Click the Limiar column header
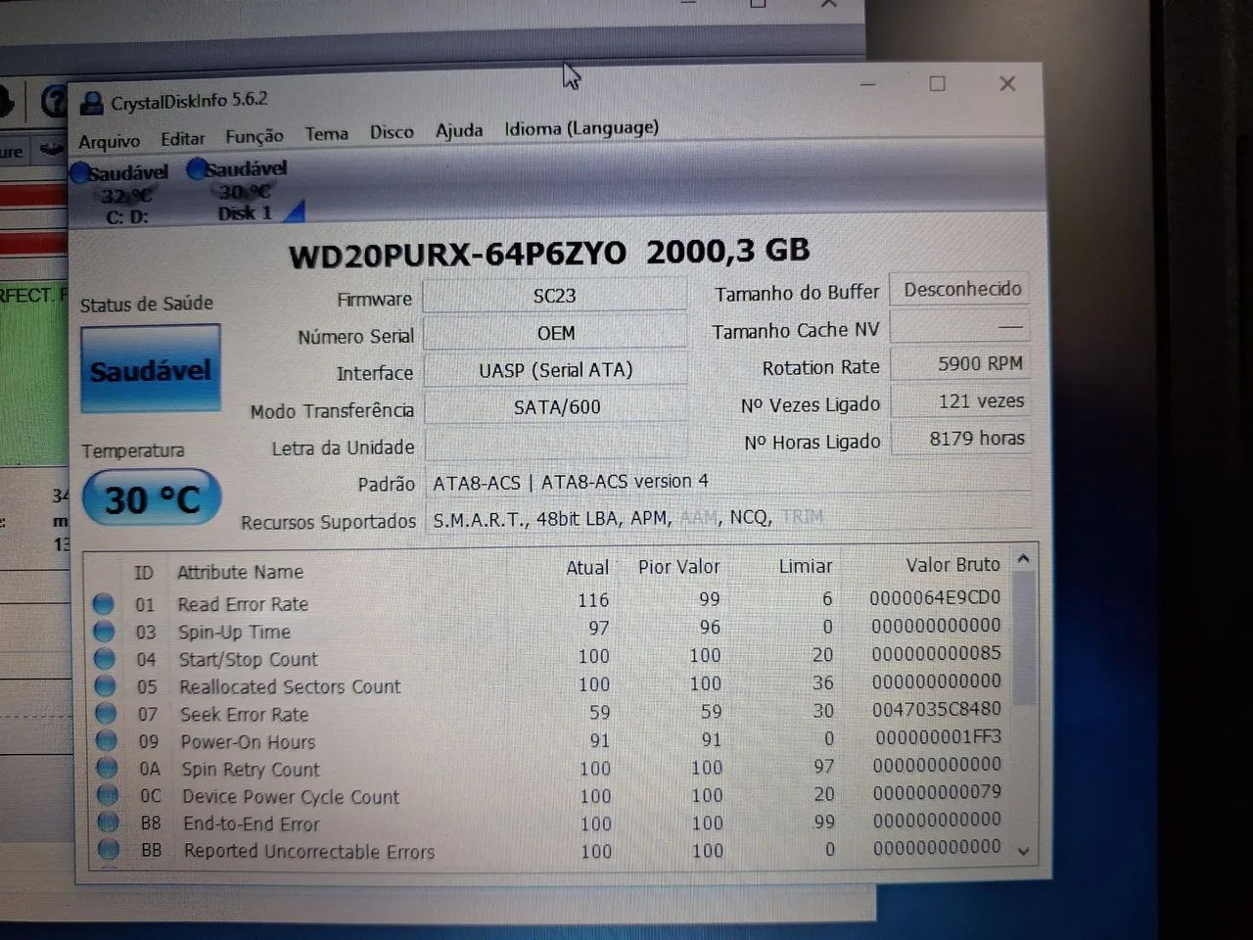The height and width of the screenshot is (940, 1253). (806, 566)
